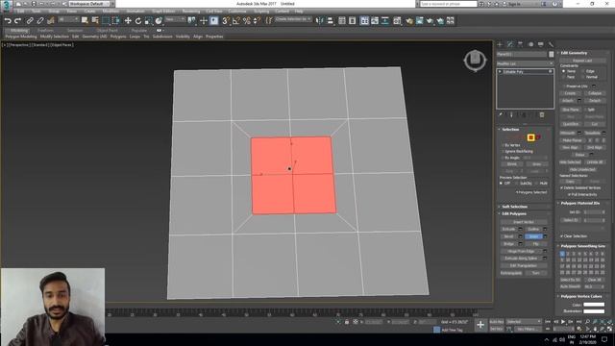
Task: Toggle the Percent Snap icon
Action: (x=247, y=21)
